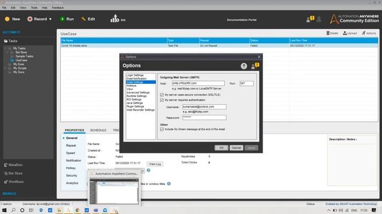The image size is (382, 214).
Task: Click the Automation Anywhere taskbar preview thumbnail
Action: [114, 191]
